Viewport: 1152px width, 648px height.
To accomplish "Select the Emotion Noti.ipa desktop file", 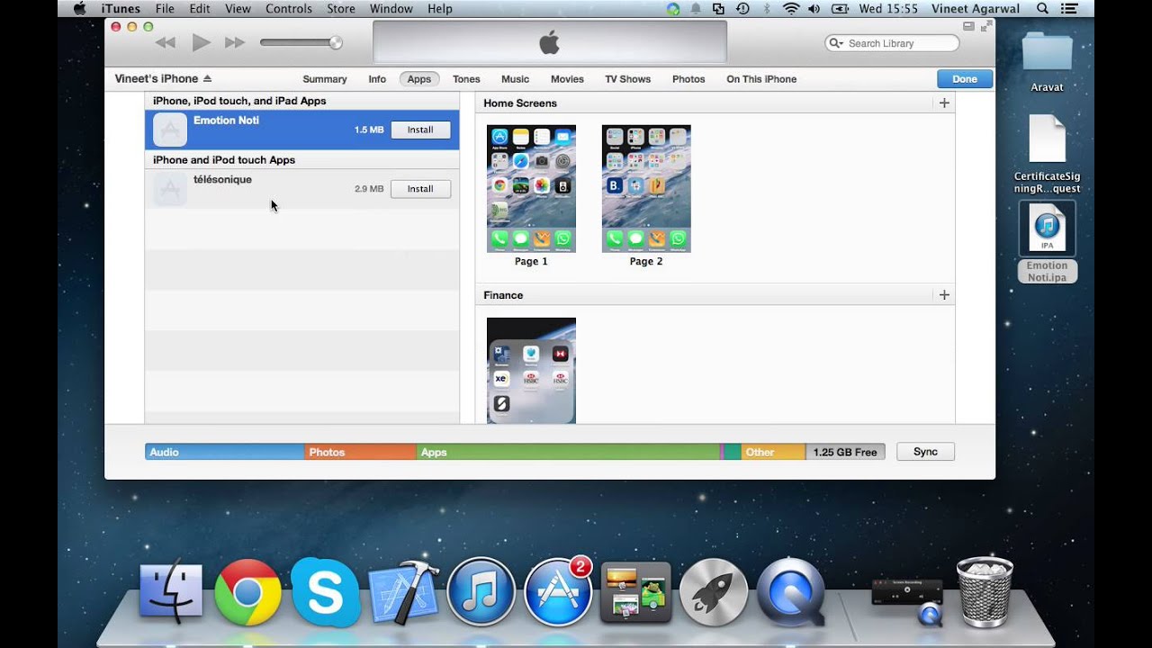I will coord(1047,242).
